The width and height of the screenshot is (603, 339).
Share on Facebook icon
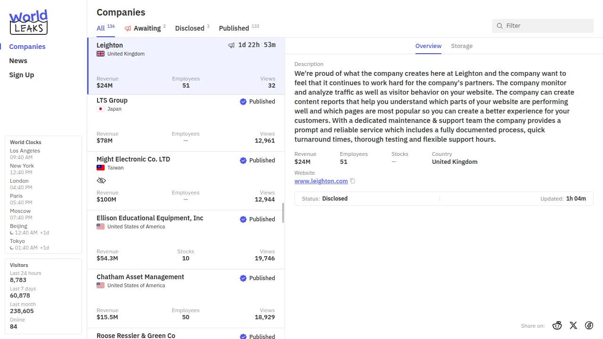589,325
